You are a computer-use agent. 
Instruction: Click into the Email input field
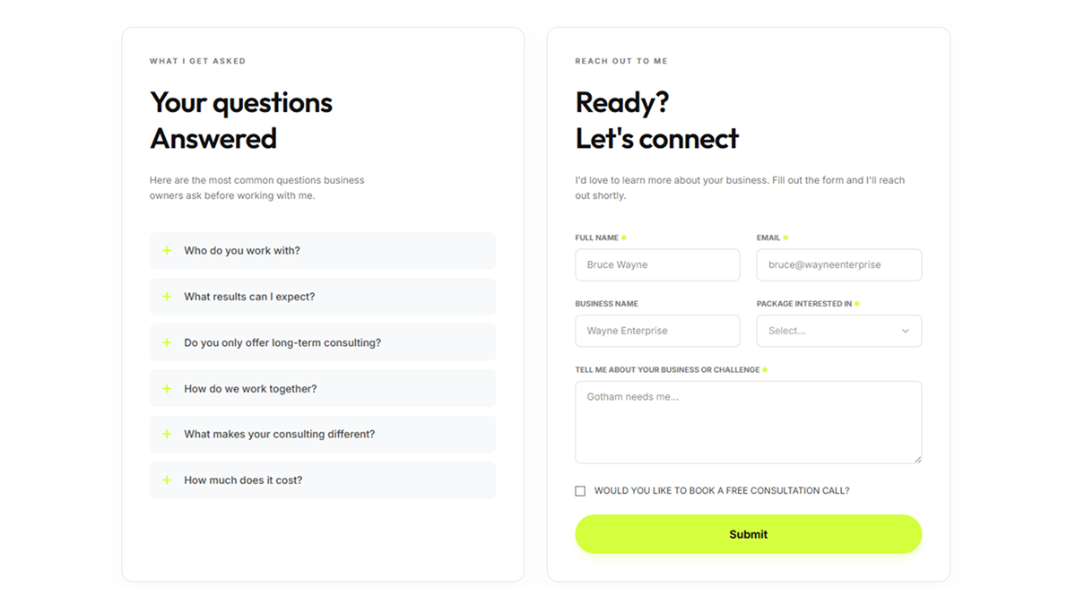coord(838,265)
